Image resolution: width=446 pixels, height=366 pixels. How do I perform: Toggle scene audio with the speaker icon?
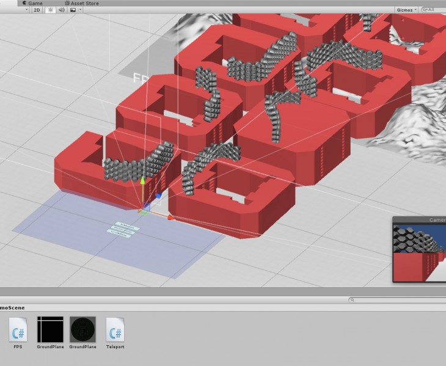[61, 10]
